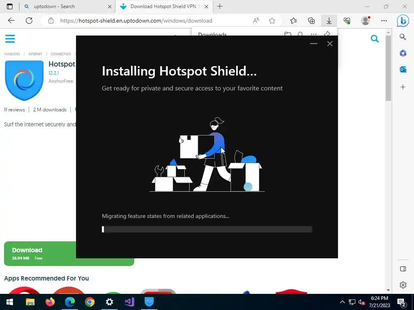Open Visual Studio from the taskbar

129,302
